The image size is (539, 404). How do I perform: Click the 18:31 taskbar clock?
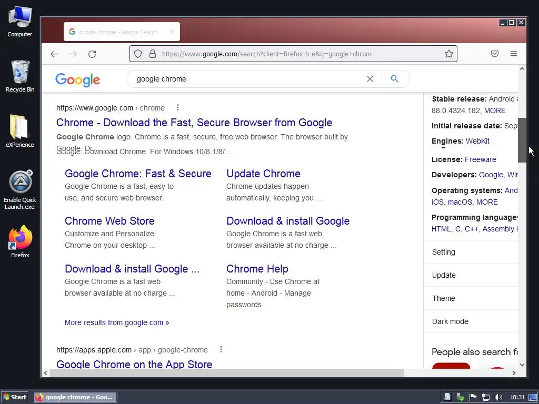coord(517,397)
